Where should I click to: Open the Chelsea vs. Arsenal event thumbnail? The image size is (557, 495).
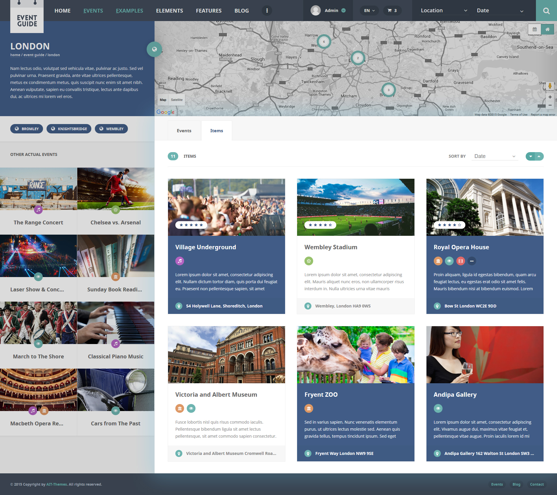116,189
